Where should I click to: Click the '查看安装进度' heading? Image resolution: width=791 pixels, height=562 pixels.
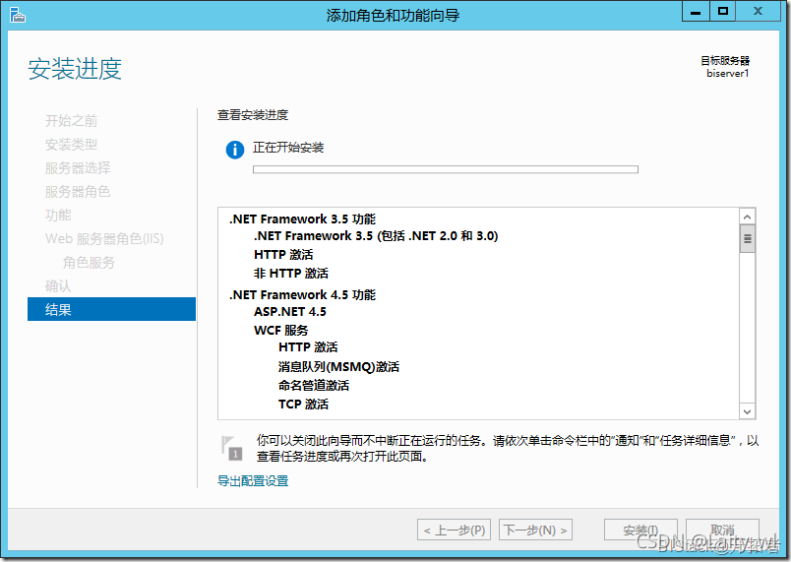(x=253, y=115)
